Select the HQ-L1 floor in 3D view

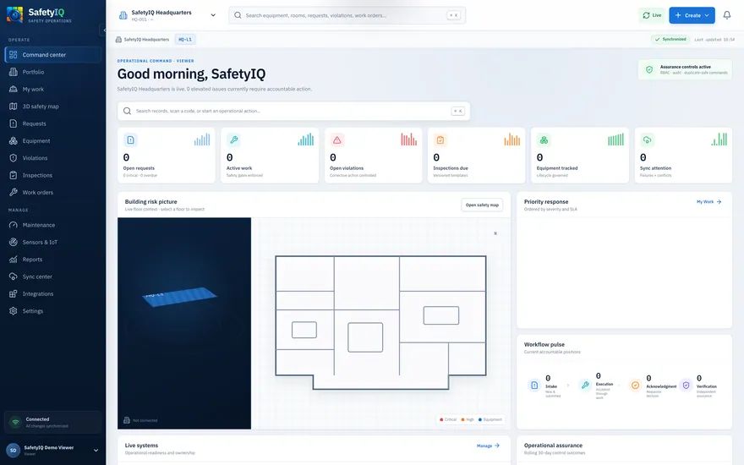coord(179,297)
